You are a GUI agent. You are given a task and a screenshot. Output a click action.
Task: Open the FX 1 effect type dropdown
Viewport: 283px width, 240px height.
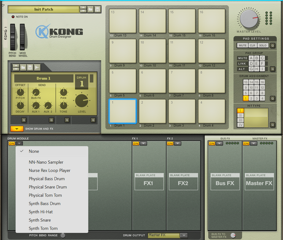144,144
